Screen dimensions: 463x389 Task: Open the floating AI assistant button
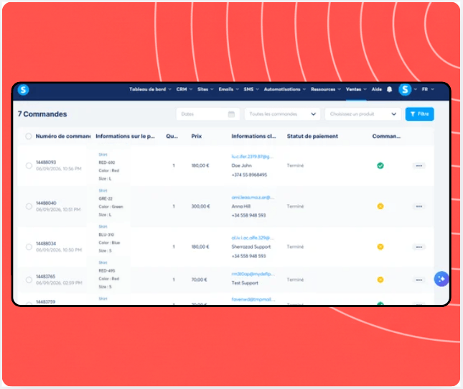pos(441,279)
